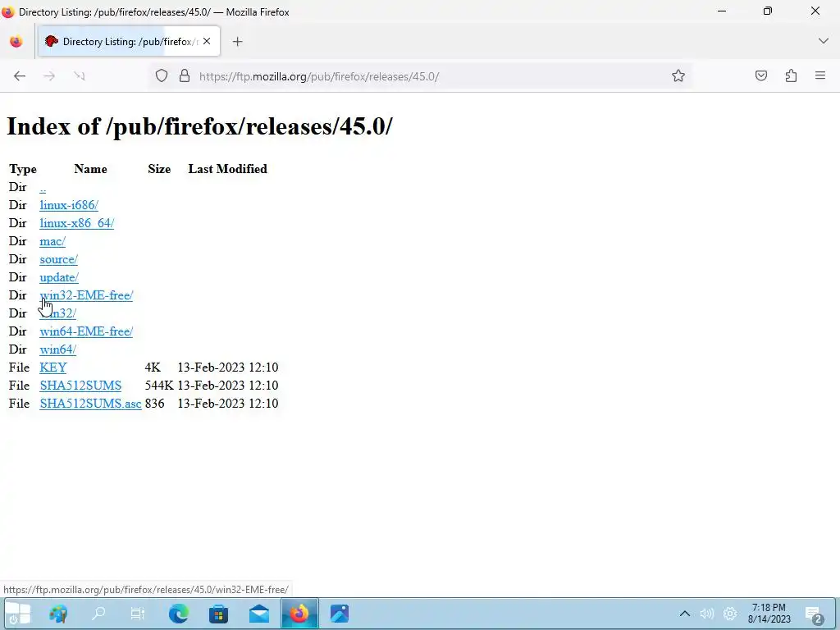Open the SHA512SUMS file link

[x=80, y=386]
